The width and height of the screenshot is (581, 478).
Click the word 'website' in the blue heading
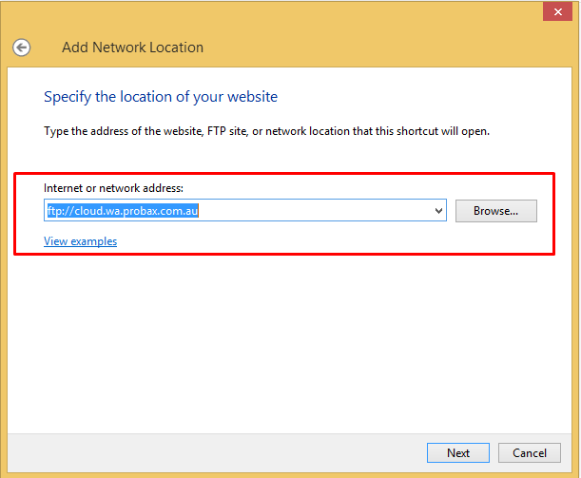[252, 97]
